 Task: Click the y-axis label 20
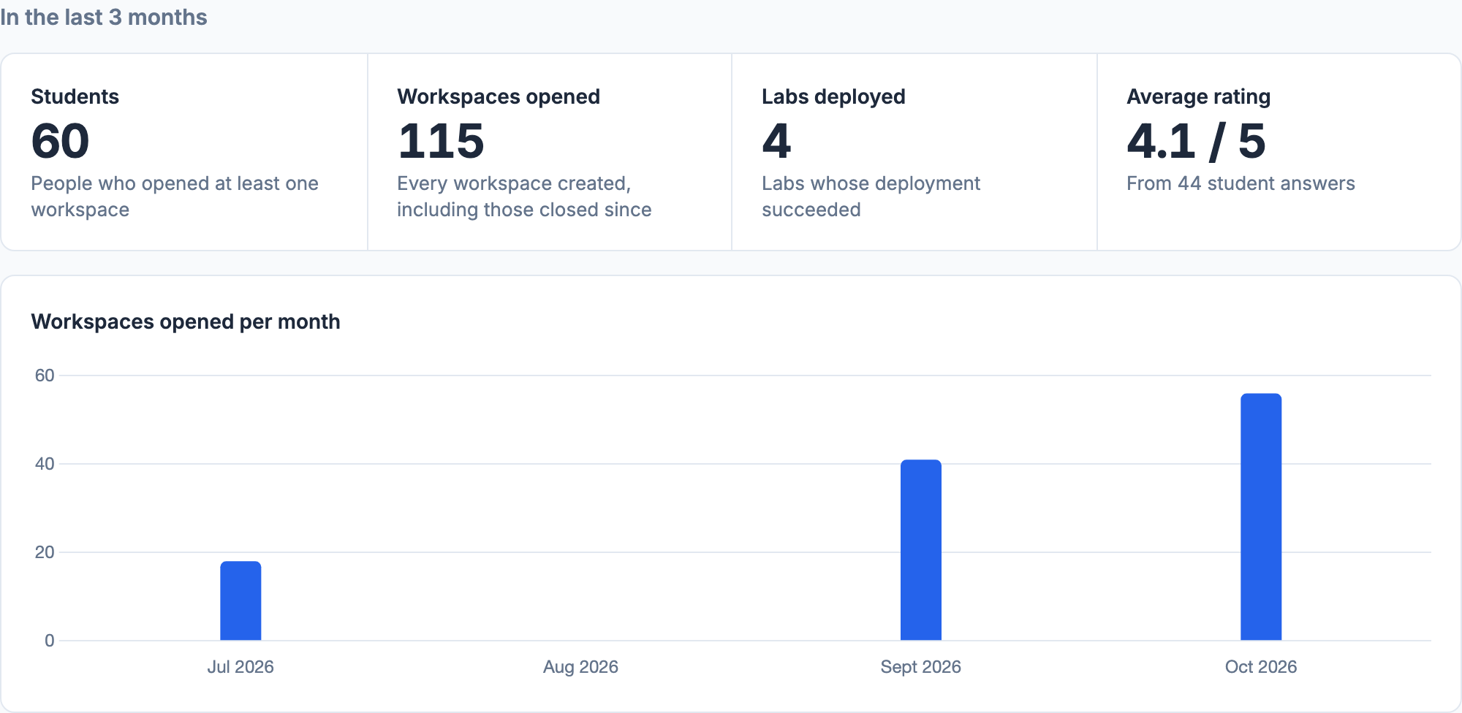(x=45, y=552)
